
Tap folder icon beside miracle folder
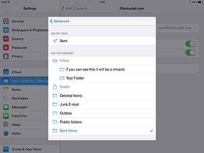tap(62, 69)
